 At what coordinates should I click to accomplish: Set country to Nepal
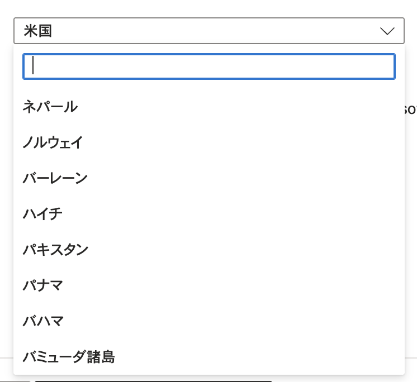(50, 107)
